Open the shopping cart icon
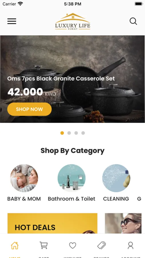 [x=44, y=245]
